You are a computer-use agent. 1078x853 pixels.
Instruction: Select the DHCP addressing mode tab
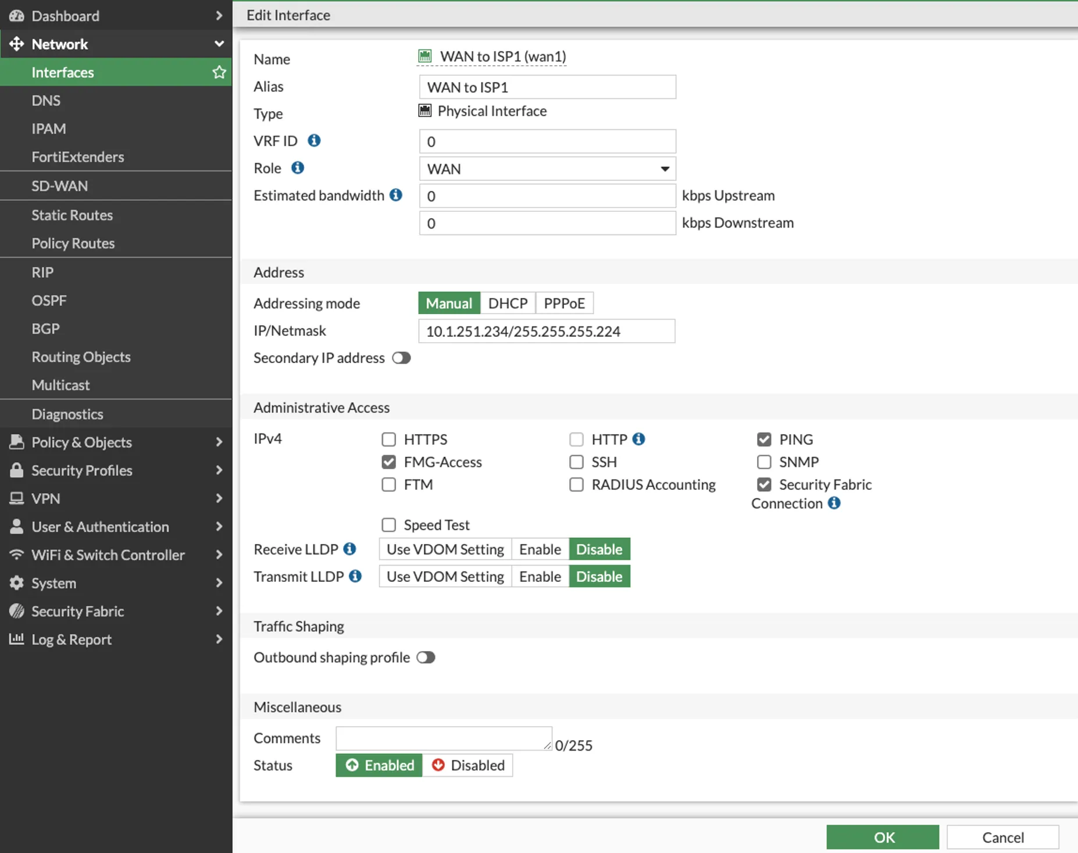508,303
